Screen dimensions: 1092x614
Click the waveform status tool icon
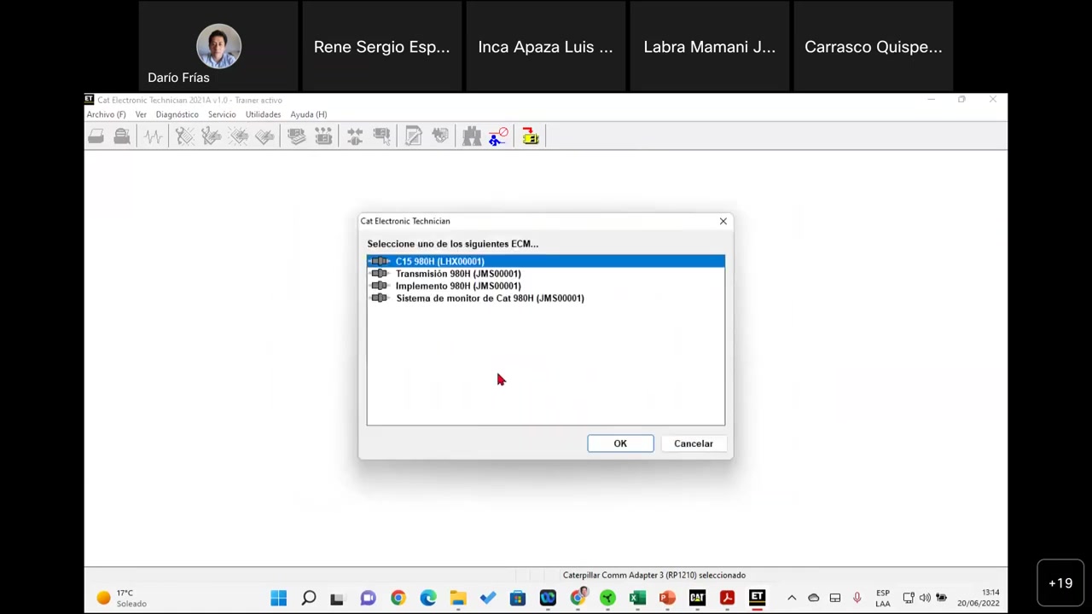[x=152, y=136]
